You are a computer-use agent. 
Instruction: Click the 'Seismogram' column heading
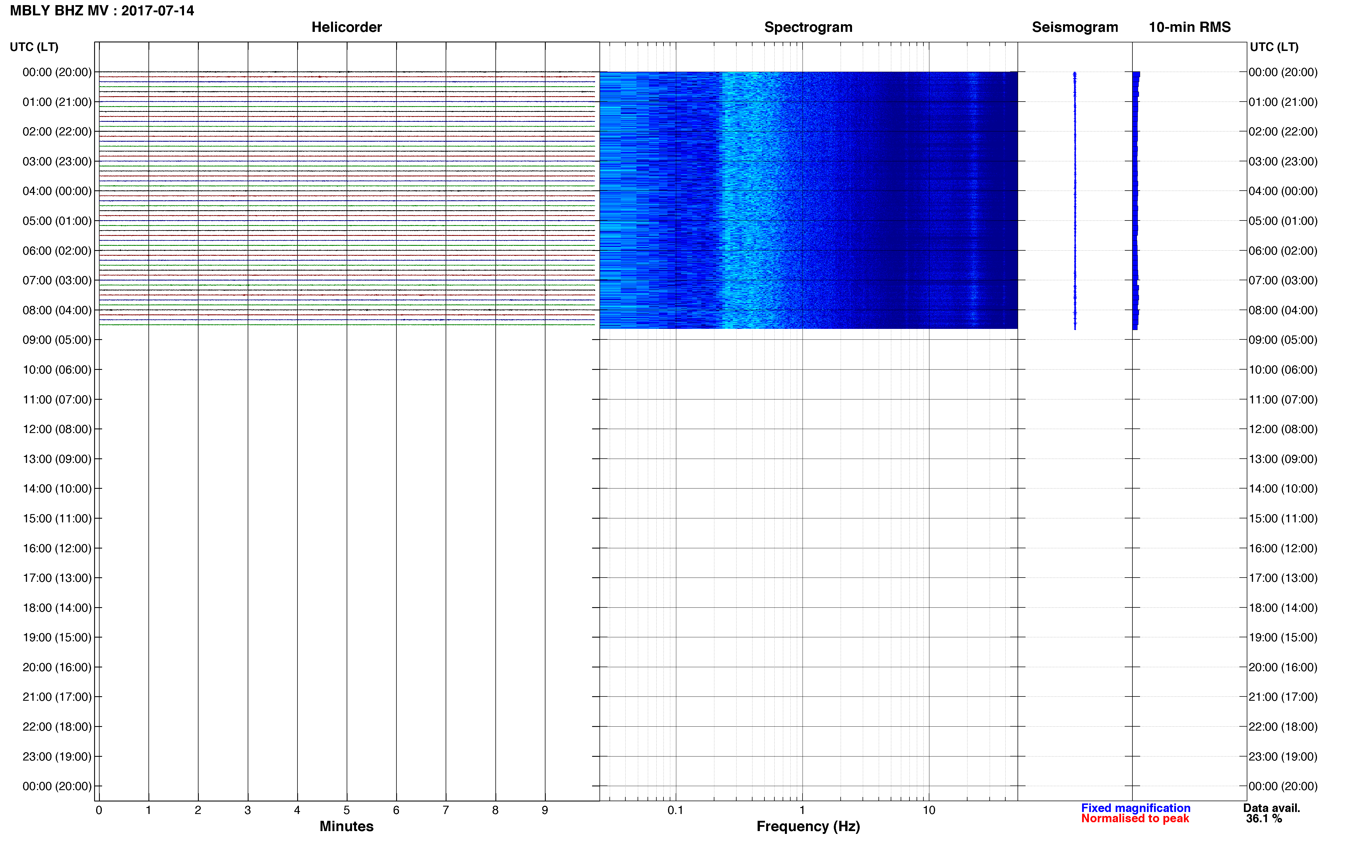click(1075, 27)
